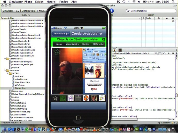Tap the colorful pie chart thumbnail
The width and height of the screenshot is (178, 133).
(102, 98)
